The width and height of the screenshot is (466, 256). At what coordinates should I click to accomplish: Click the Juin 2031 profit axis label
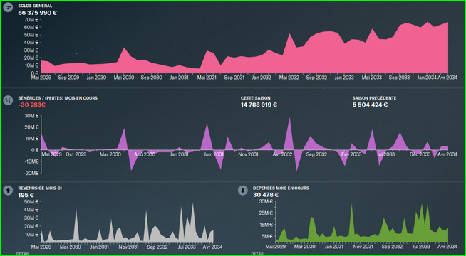214,154
